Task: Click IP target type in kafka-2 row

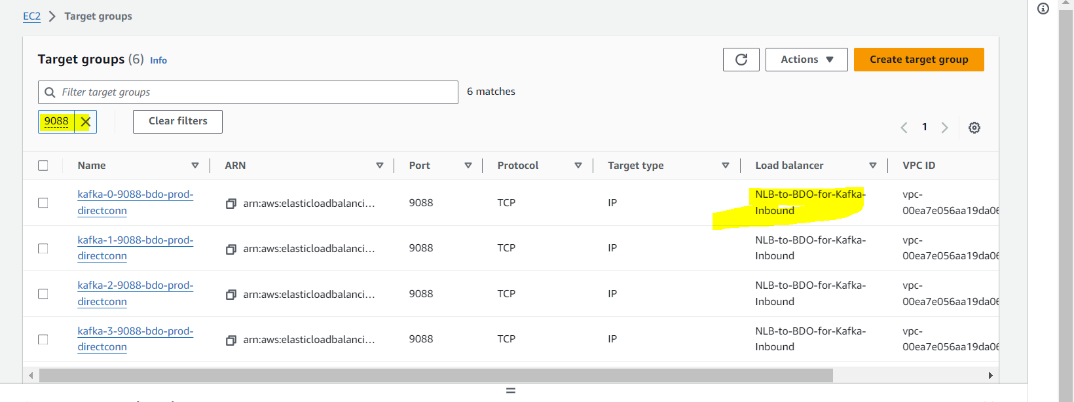Action: point(612,294)
